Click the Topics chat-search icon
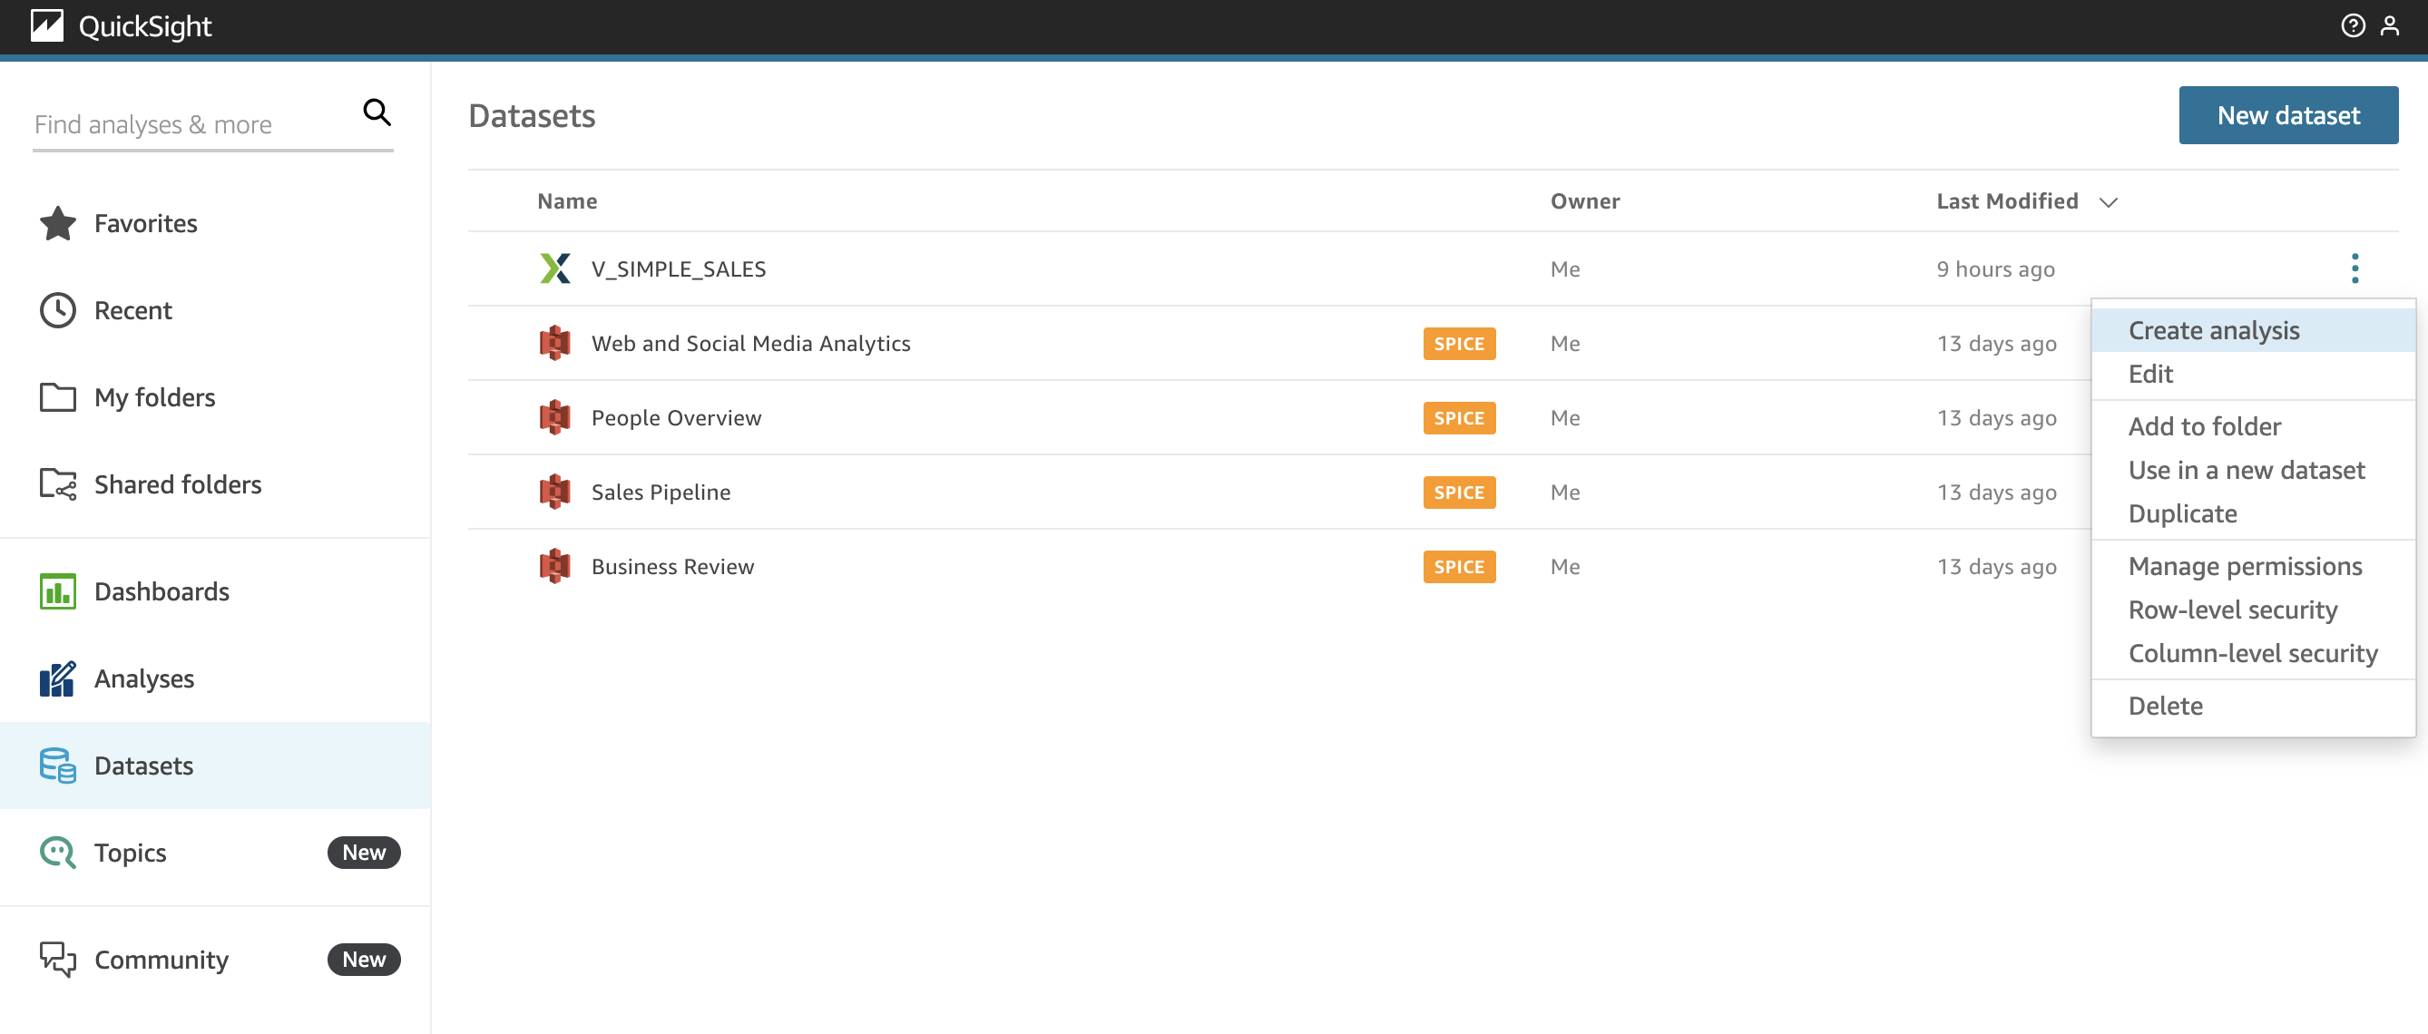The width and height of the screenshot is (2428, 1034). pyautogui.click(x=57, y=852)
